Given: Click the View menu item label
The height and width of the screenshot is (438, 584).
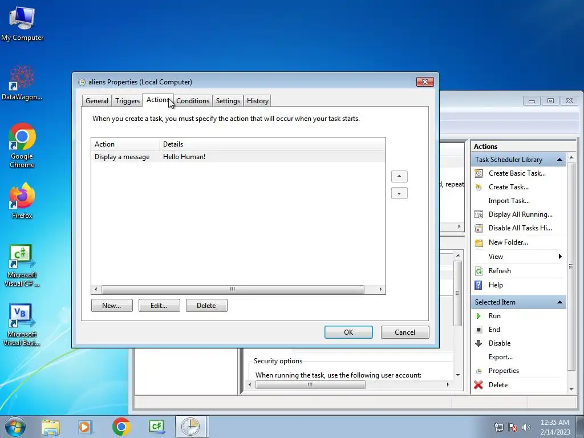Looking at the screenshot, I should tap(496, 257).
